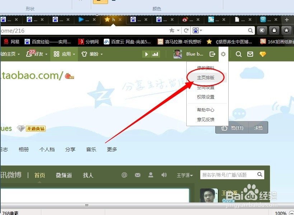294x215 pixels.
Task: Click the horizontal scrollbar at window bottom
Action: click(x=87, y=205)
